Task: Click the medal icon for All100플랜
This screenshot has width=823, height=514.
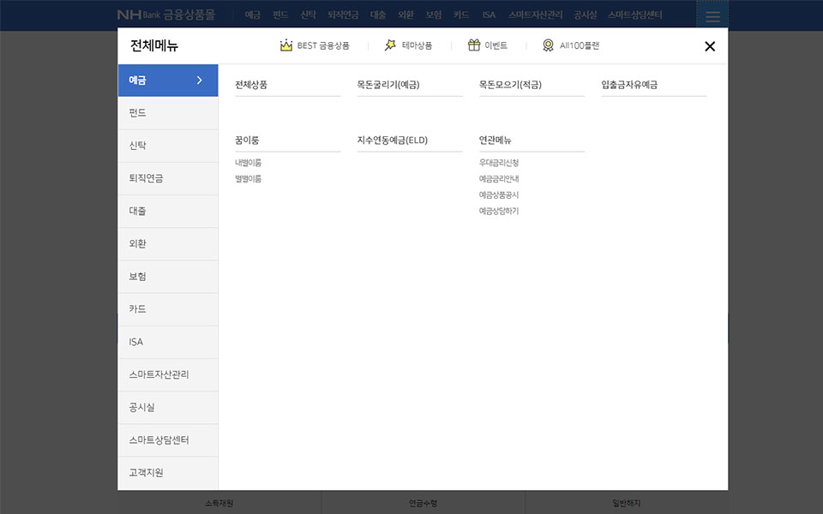Action: pos(548,45)
